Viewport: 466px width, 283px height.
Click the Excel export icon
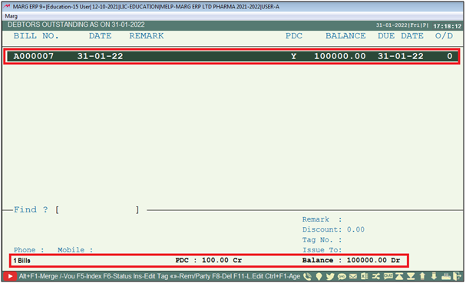(x=365, y=276)
